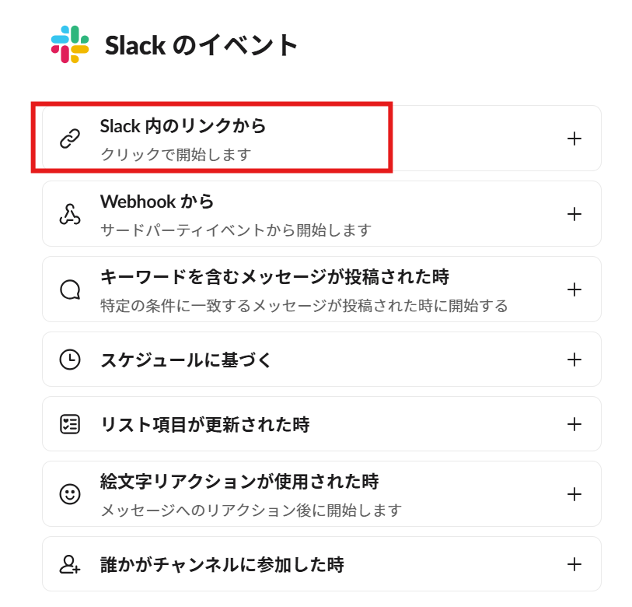Click the chain link icon
The height and width of the screenshot is (607, 632).
70,139
